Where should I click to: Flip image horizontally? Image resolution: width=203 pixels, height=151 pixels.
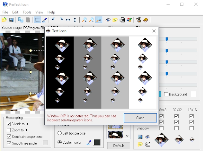pos(68,20)
